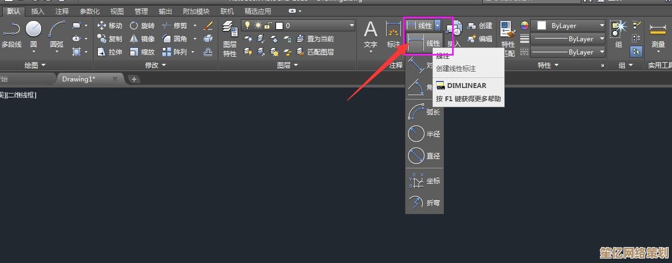Select the 半径 (radius) dimension option
Image resolution: width=672 pixels, height=263 pixels.
(x=424, y=134)
